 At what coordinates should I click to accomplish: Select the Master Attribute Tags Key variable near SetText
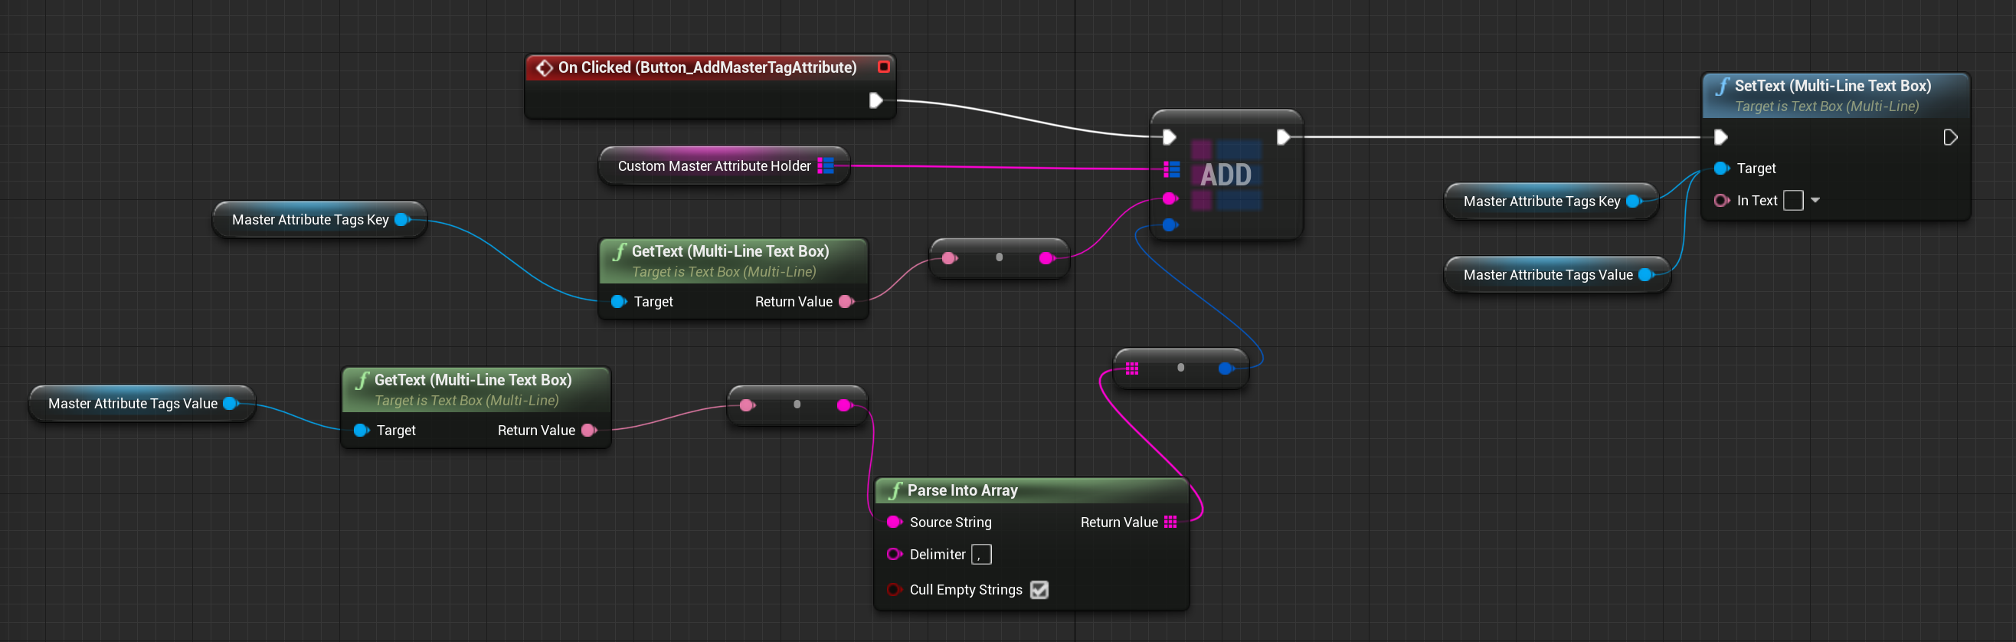click(x=1541, y=201)
